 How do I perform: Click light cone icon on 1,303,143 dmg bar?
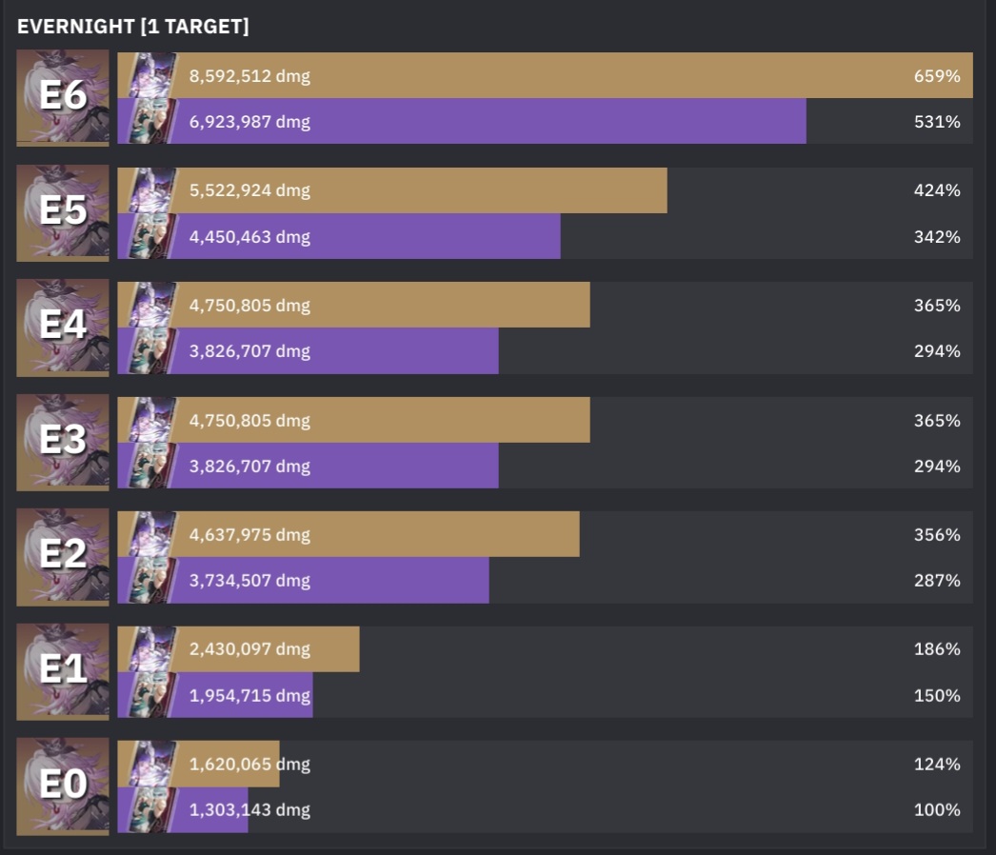(151, 810)
